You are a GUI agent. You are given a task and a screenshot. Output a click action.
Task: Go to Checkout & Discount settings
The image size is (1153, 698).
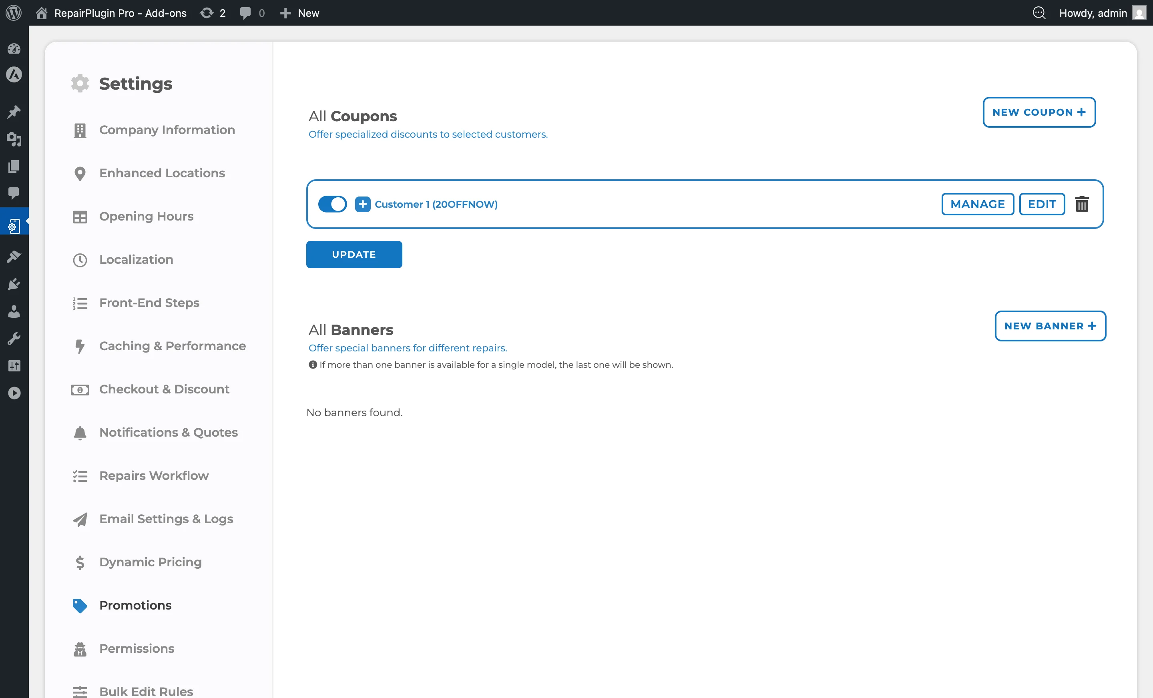pyautogui.click(x=164, y=389)
